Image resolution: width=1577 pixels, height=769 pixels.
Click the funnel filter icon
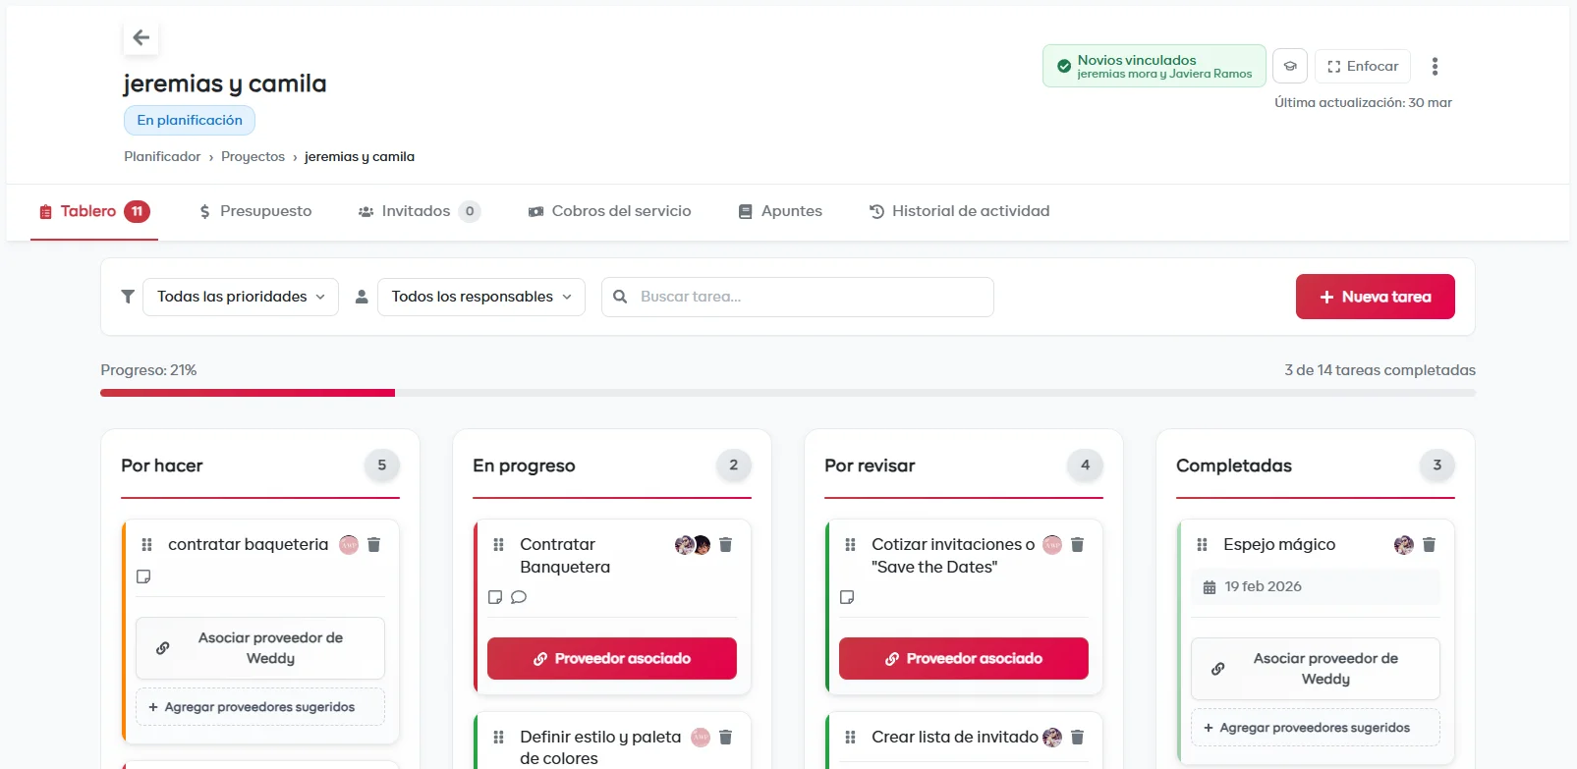pyautogui.click(x=128, y=297)
